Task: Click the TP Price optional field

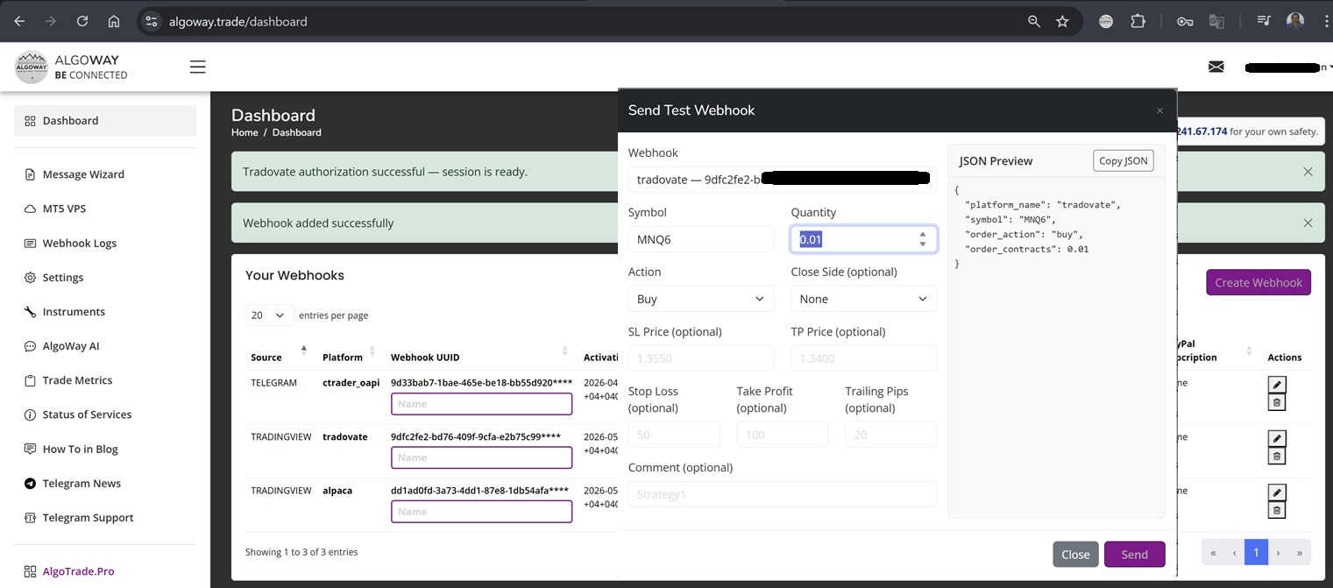Action: point(863,358)
